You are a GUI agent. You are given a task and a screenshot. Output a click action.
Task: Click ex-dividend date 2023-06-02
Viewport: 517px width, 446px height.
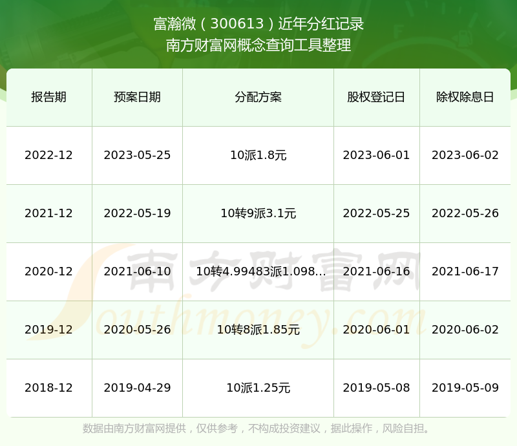[x=465, y=155]
